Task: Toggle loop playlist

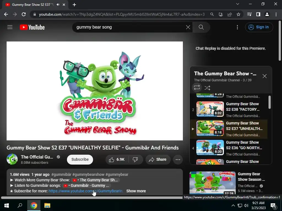Action: tap(197, 88)
